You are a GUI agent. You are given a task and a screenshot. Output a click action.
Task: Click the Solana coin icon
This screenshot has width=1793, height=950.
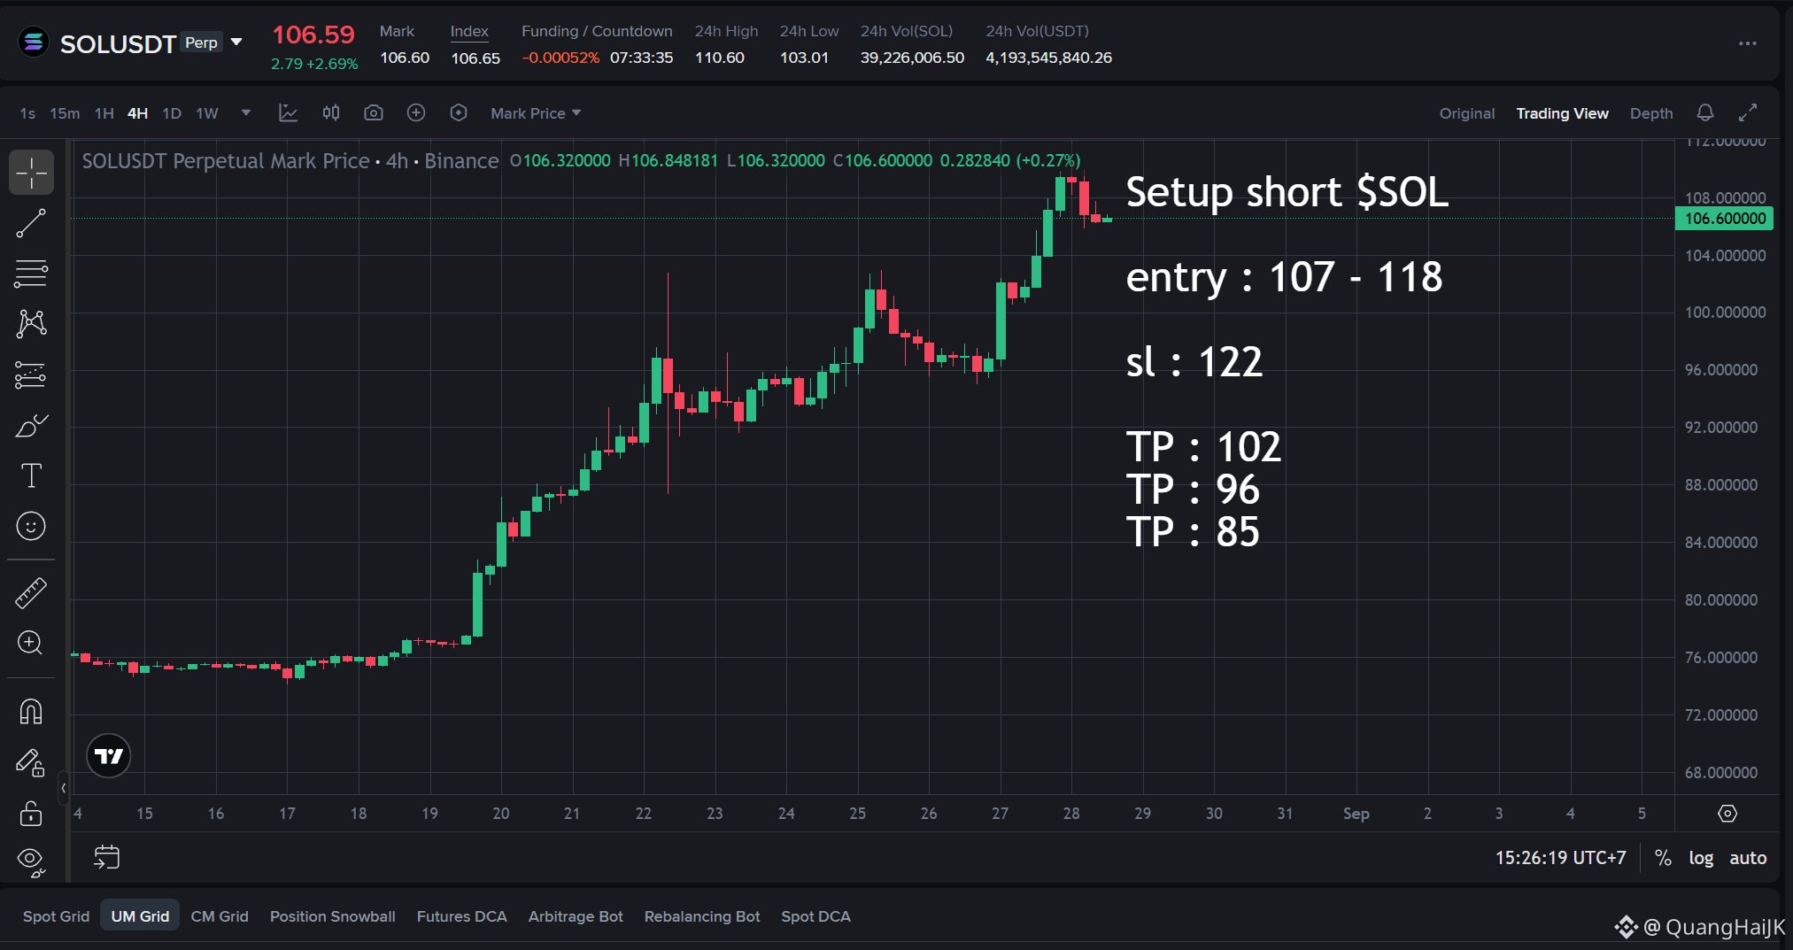coord(34,42)
